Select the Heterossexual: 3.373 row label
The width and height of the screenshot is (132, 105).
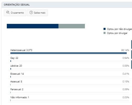pyautogui.click(x=21, y=50)
